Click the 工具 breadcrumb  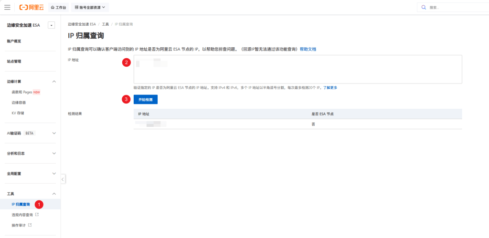tap(106, 24)
